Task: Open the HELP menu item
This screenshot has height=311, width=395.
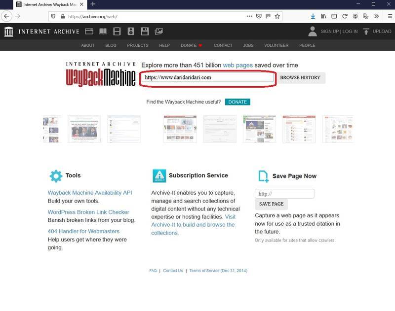Action: [164, 45]
